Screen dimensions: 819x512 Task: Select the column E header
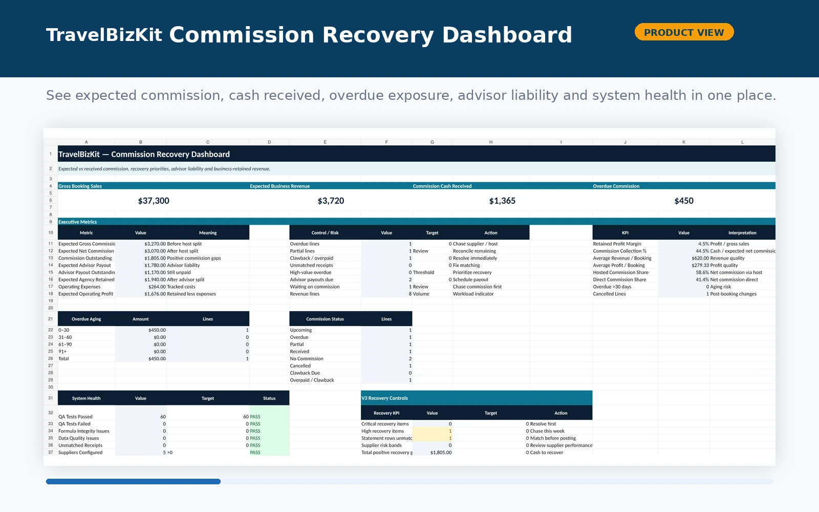tap(325, 142)
